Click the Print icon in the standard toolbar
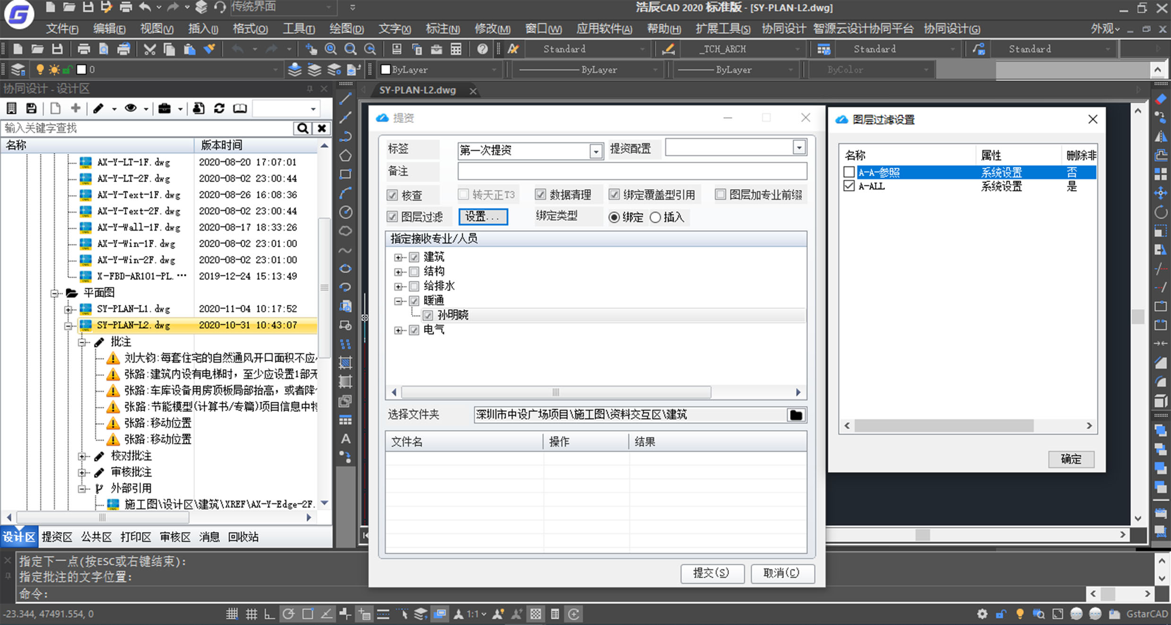The height and width of the screenshot is (625, 1171). coord(84,49)
